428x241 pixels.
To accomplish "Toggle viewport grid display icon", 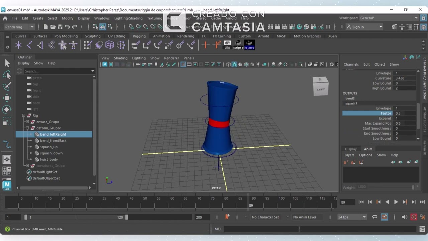I will (183, 64).
